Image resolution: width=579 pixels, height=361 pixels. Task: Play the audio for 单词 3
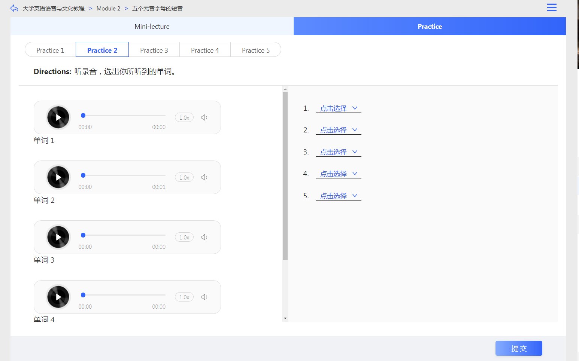pos(58,237)
